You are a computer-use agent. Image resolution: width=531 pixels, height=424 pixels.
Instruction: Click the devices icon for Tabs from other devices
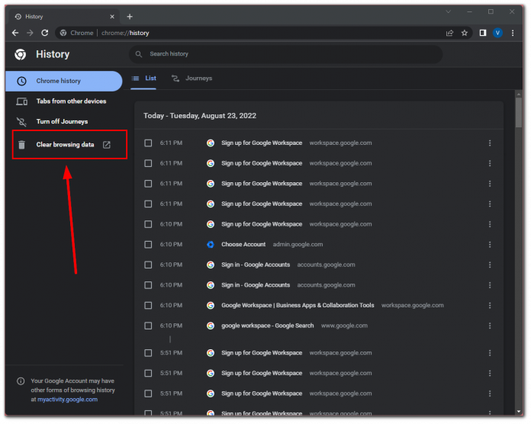pos(21,101)
